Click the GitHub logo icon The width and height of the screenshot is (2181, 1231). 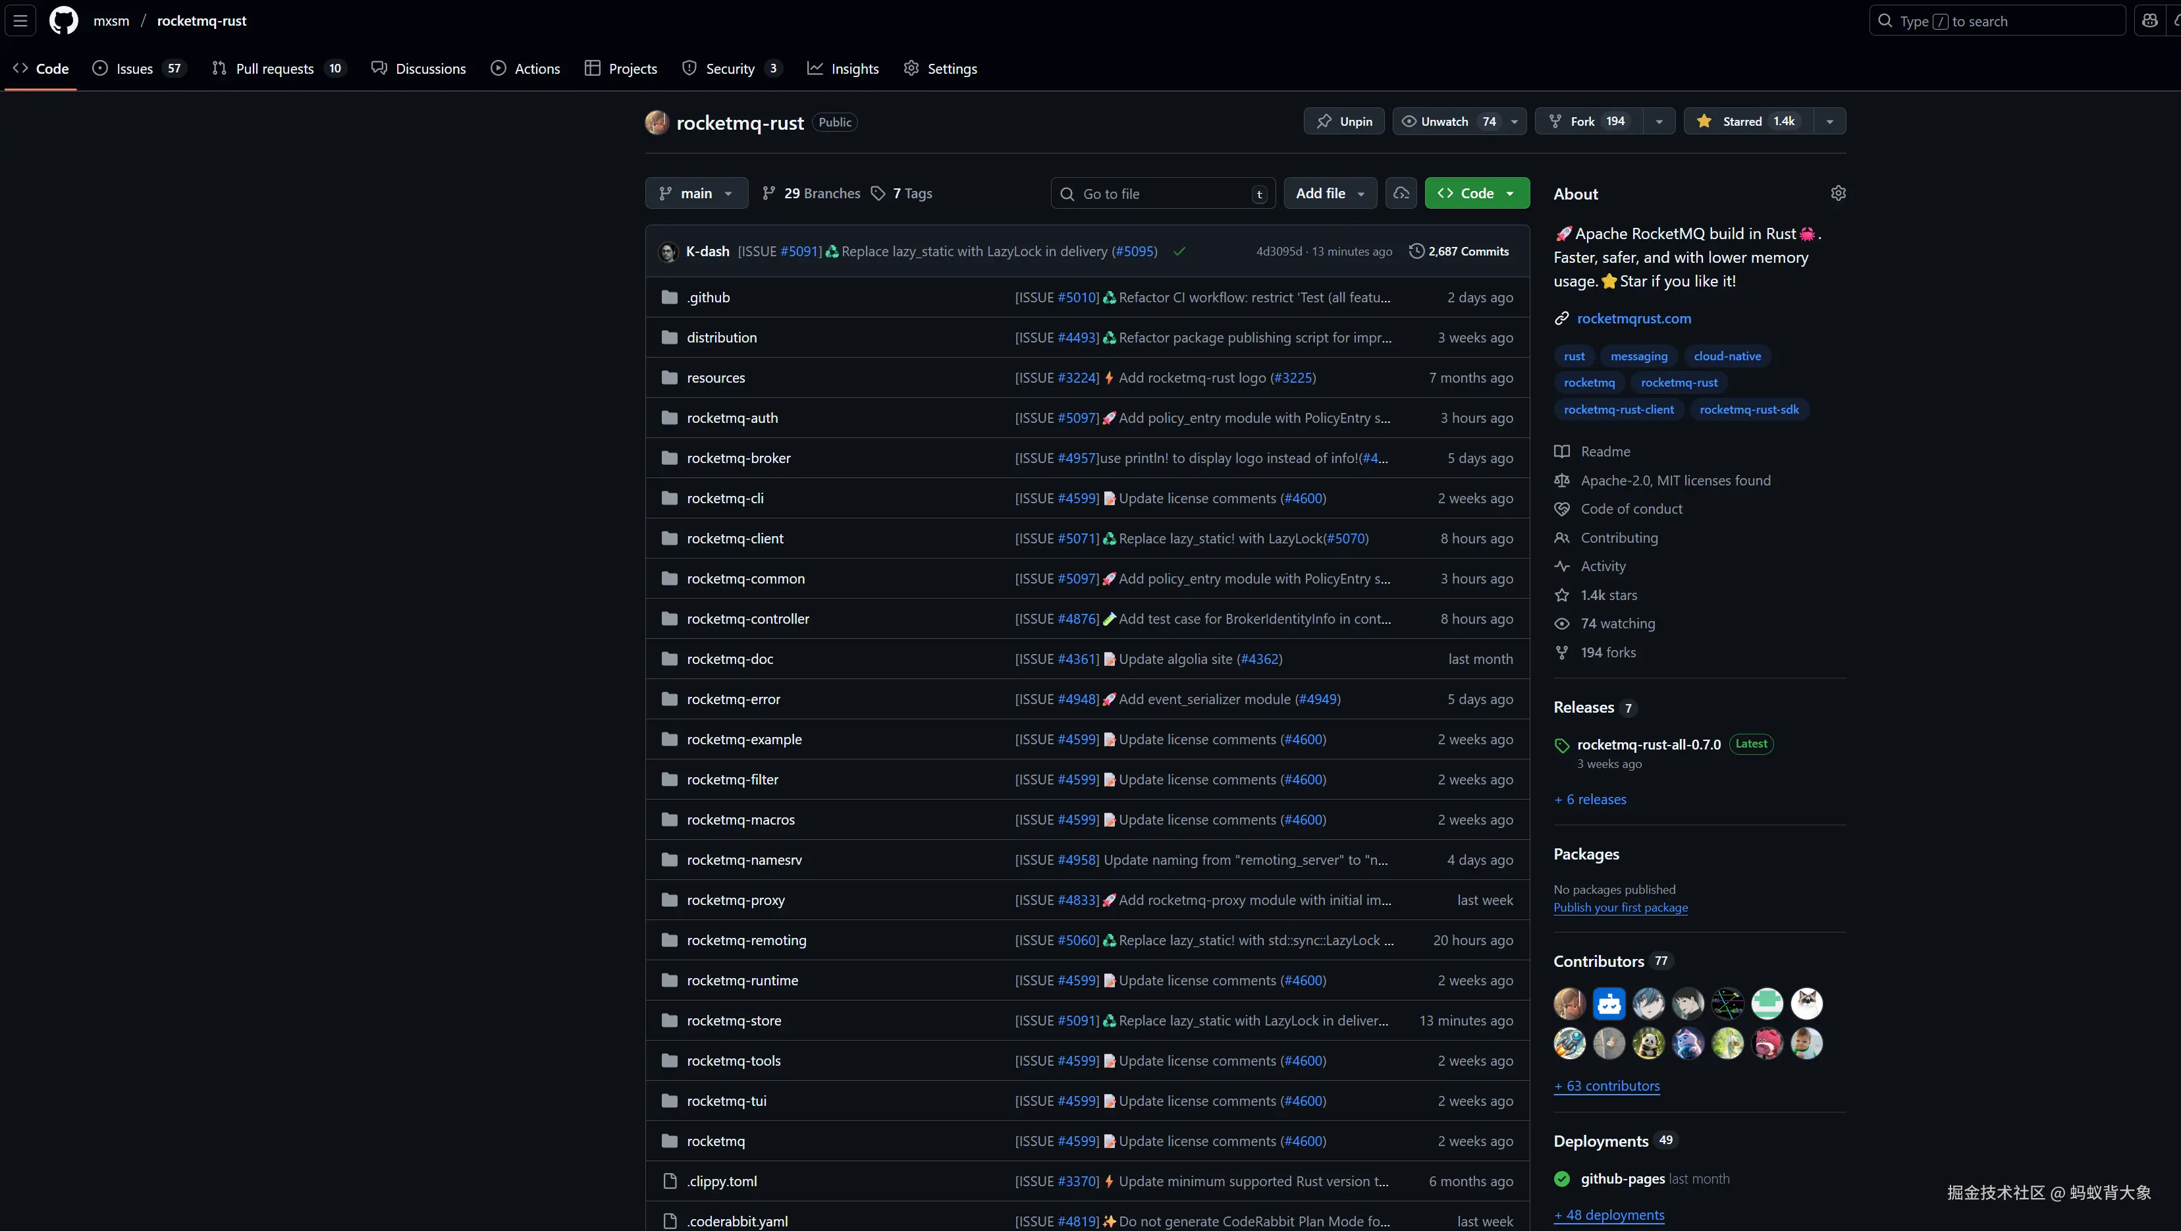(x=63, y=20)
